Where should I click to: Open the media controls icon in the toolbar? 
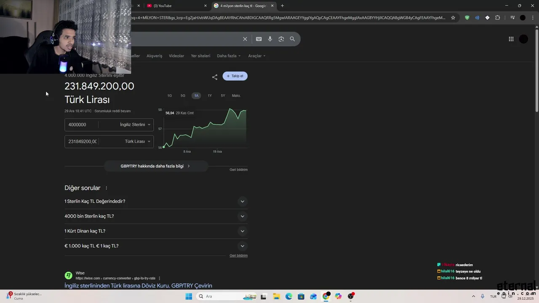click(x=512, y=18)
